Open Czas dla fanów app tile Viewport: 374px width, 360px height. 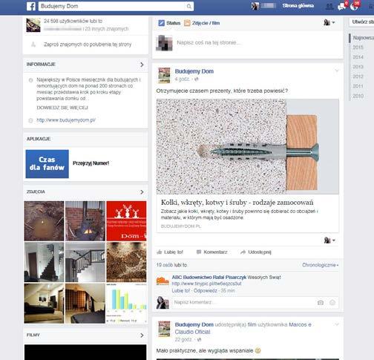pos(47,164)
